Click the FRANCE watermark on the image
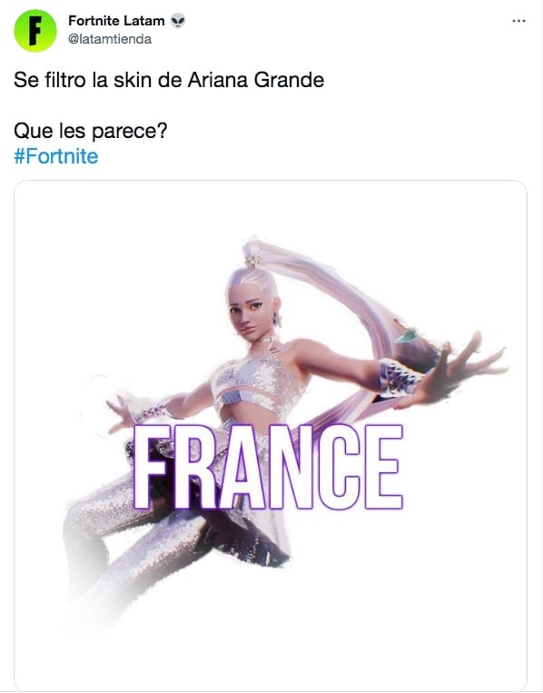The image size is (543, 693). click(268, 467)
